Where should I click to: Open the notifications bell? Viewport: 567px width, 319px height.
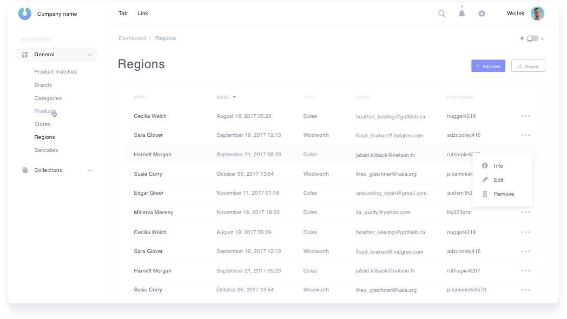pyautogui.click(x=461, y=14)
